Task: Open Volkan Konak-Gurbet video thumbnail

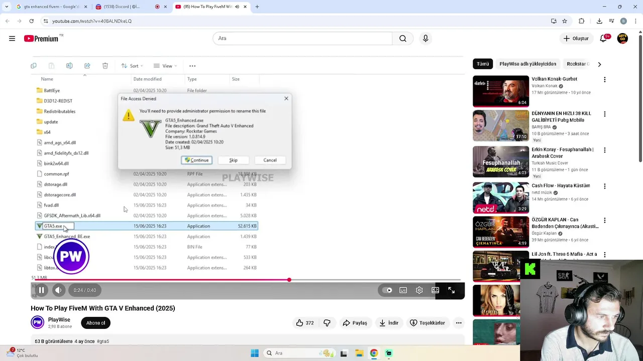Action: (501, 91)
